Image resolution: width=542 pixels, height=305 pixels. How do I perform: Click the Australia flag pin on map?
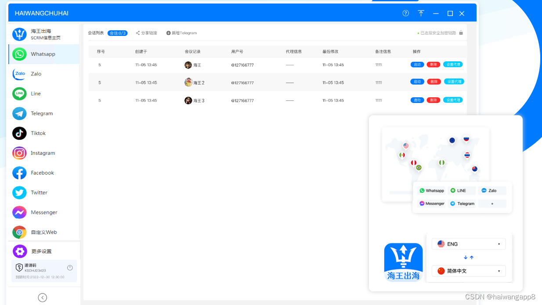pyautogui.click(x=475, y=169)
